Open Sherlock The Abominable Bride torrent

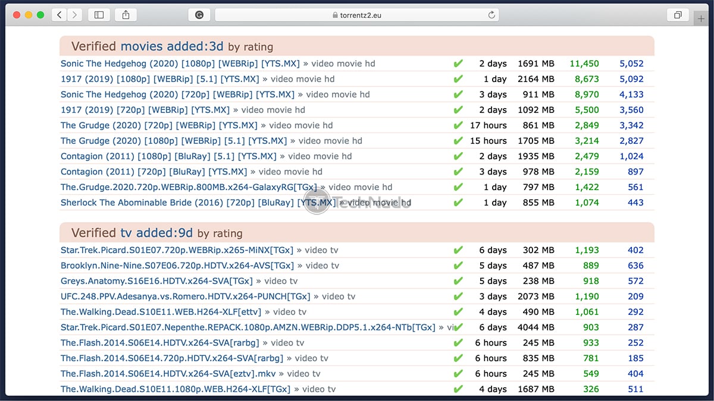point(198,203)
